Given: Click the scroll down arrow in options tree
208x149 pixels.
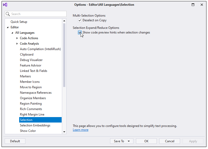Looking at the screenshot, I should coord(64,132).
